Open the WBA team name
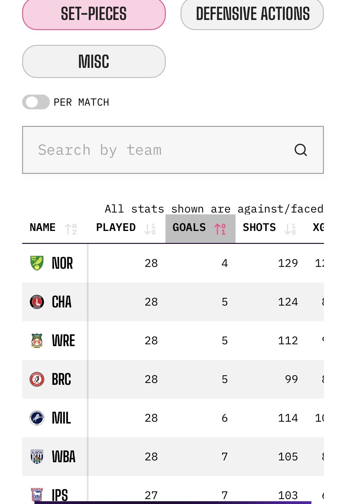Viewport: 346px width, 504px height. (x=64, y=457)
